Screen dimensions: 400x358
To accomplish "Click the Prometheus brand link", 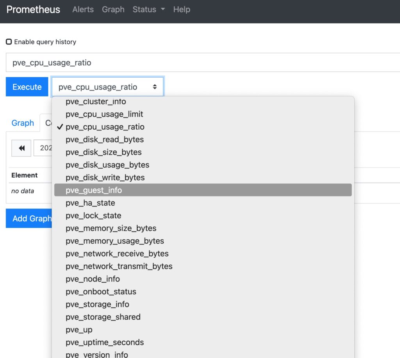I will [x=33, y=9].
